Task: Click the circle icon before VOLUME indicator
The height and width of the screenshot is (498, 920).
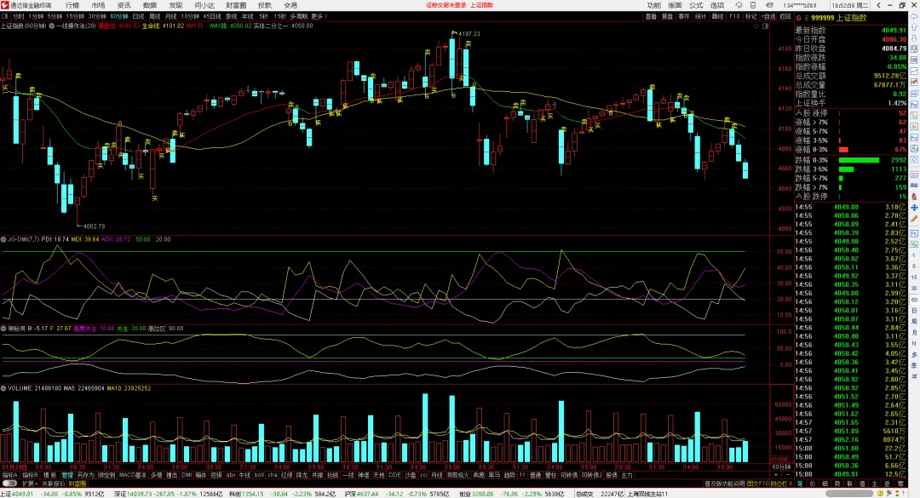Action: pos(3,388)
